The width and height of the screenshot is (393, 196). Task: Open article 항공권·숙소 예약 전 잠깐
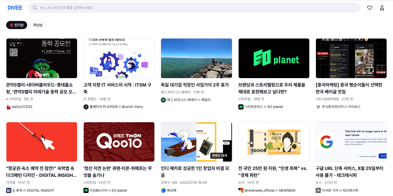click(41, 172)
